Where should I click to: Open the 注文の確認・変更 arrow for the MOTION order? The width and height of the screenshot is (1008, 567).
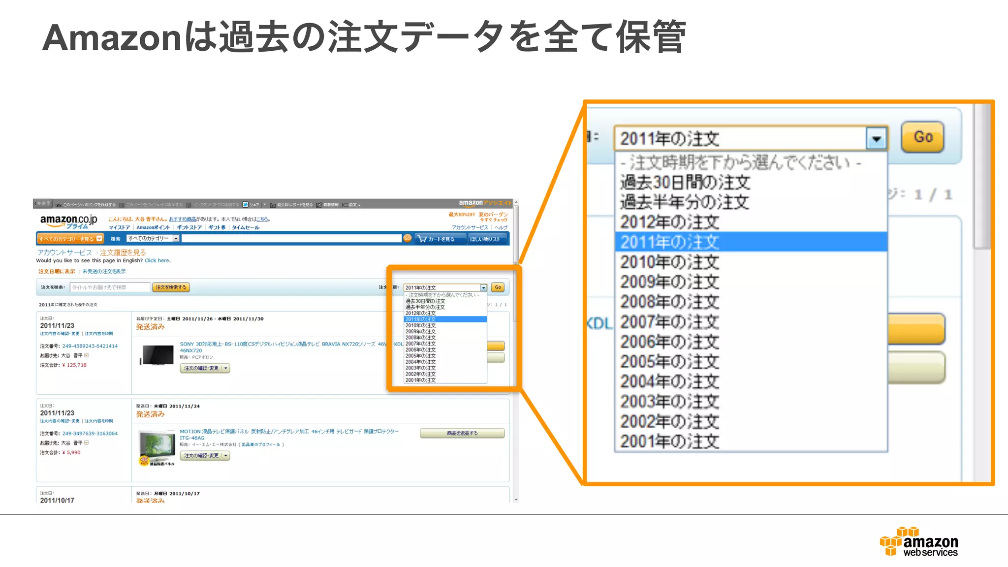[x=226, y=456]
